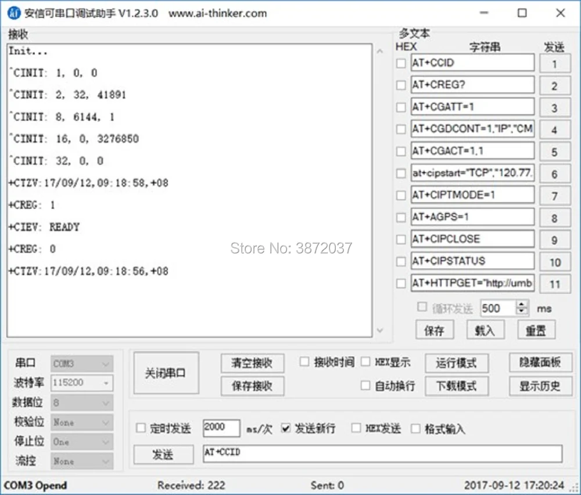Click the 载入 button
Image resolution: width=581 pixels, height=495 pixels.
pyautogui.click(x=485, y=330)
